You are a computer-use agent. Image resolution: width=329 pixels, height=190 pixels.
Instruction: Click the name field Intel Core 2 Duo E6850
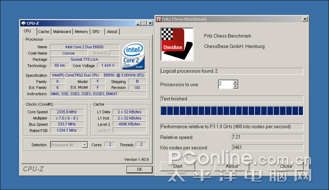pyautogui.click(x=85, y=47)
